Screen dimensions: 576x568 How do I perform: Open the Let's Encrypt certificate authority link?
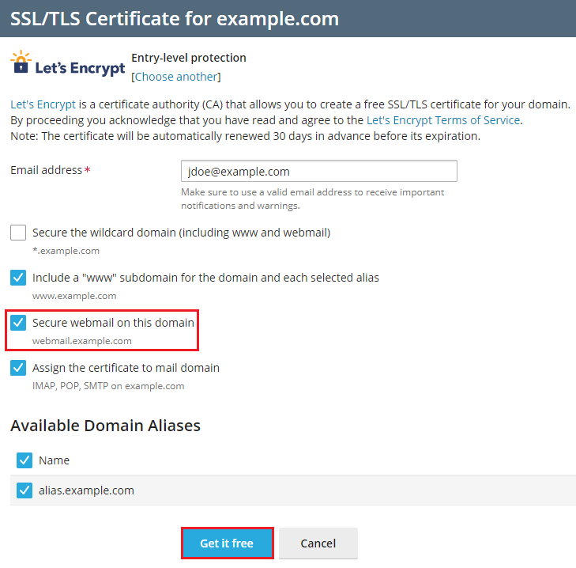(x=43, y=104)
